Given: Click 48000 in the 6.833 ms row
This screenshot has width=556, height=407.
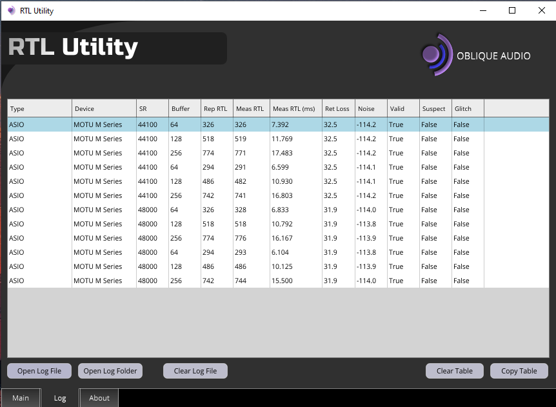Looking at the screenshot, I should point(148,210).
